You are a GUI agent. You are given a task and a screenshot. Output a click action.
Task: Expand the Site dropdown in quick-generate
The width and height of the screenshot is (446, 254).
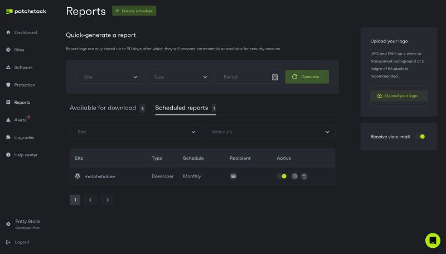109,77
